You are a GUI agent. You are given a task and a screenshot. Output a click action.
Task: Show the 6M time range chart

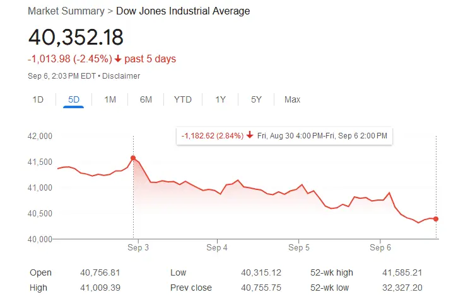tap(146, 99)
